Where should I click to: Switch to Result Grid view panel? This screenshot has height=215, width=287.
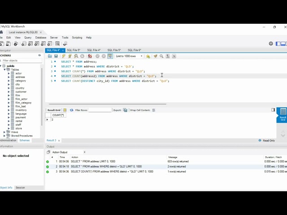[283, 115]
